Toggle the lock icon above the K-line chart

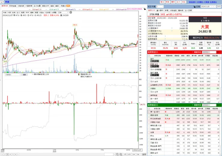point(145,9)
